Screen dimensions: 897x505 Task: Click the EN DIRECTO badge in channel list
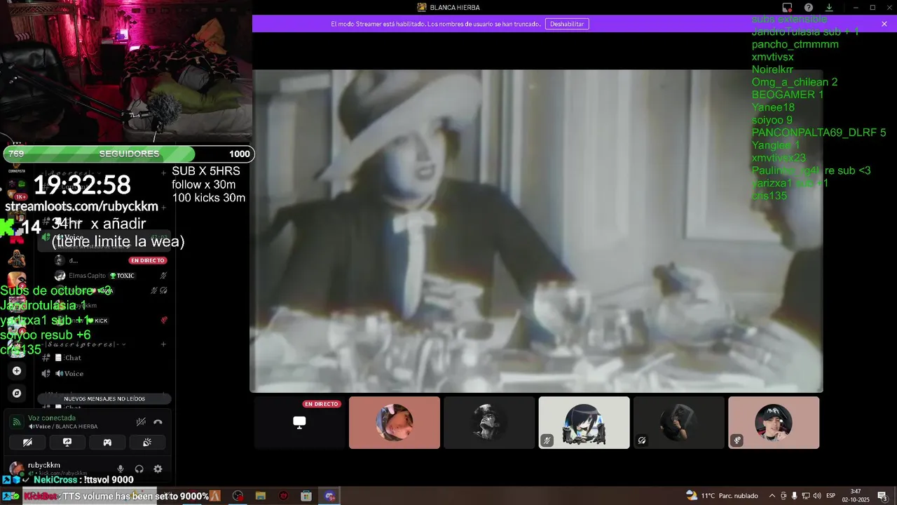147,260
